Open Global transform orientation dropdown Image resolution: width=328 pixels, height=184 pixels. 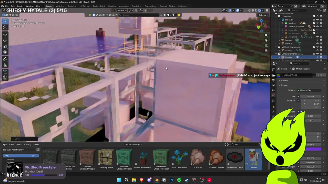[x=121, y=10]
